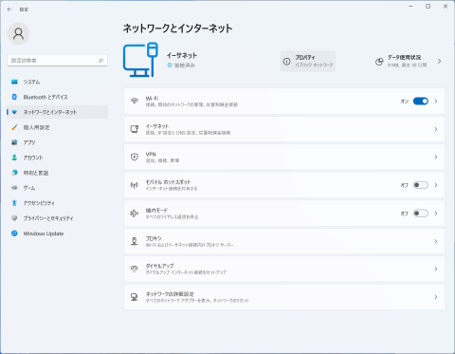455x354 pixels.
Task: Click the ゲーム controller icon
Action: pyautogui.click(x=14, y=188)
